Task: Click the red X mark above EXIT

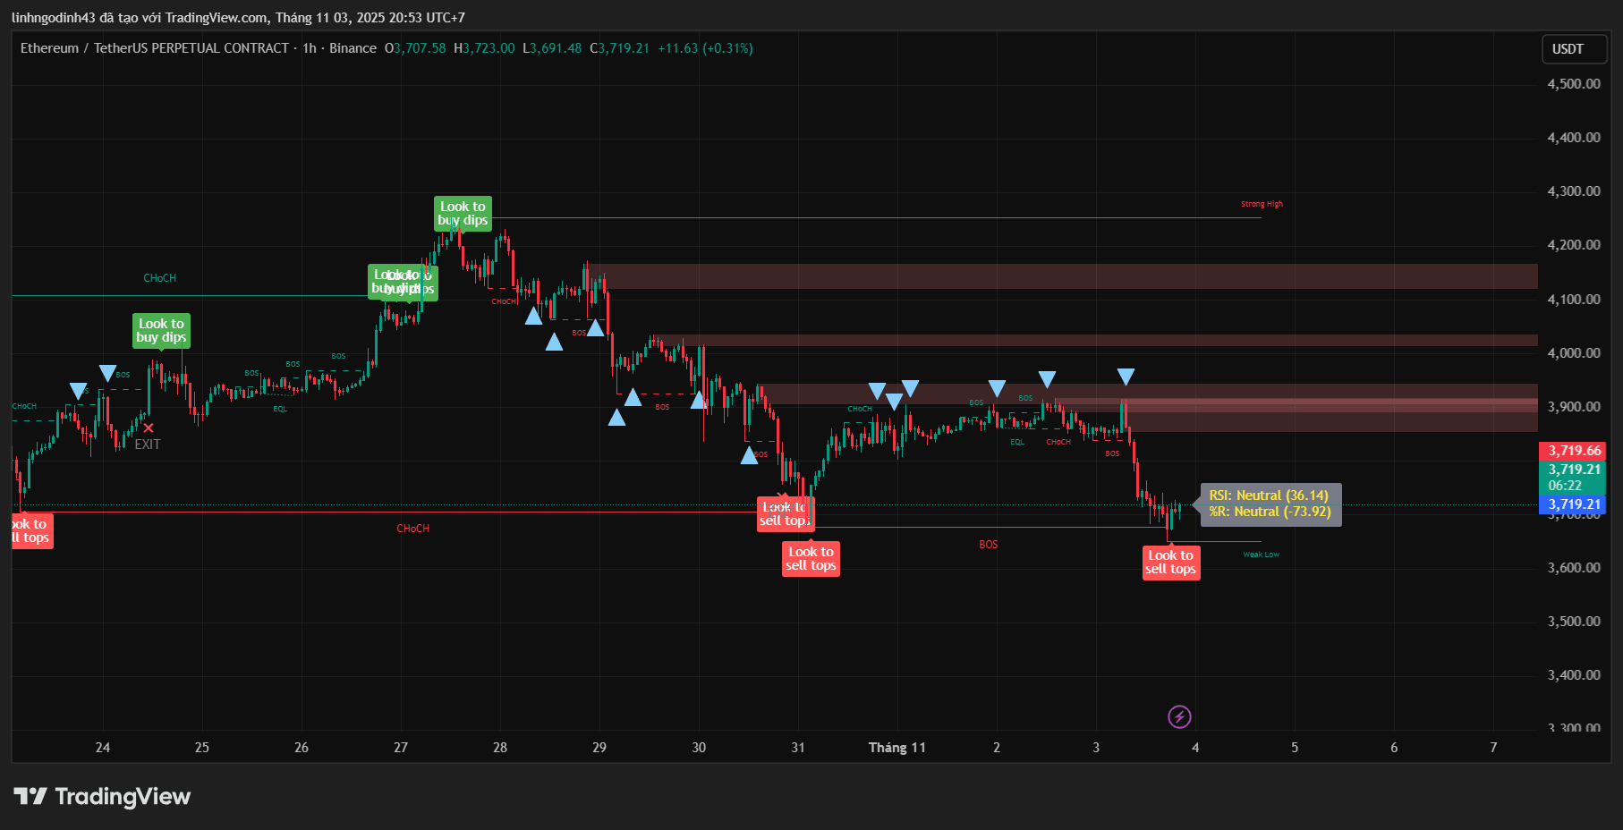Action: point(149,428)
